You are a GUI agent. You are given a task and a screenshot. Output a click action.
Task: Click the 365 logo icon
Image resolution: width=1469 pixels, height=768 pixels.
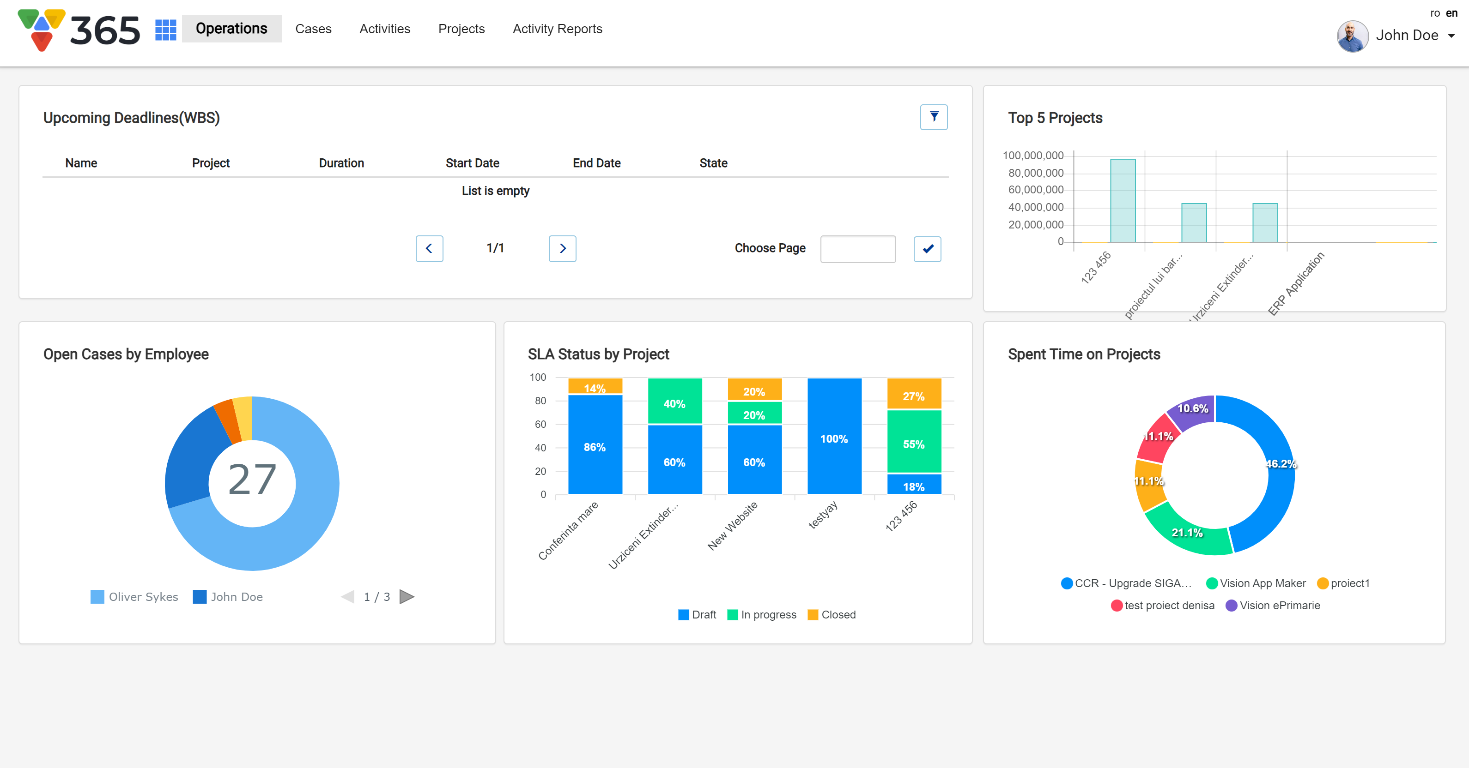[x=42, y=29]
